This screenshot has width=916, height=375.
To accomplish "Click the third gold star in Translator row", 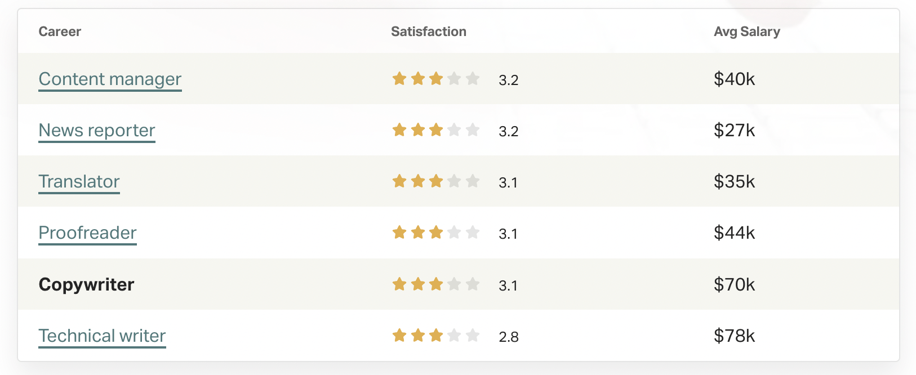I will point(436,181).
